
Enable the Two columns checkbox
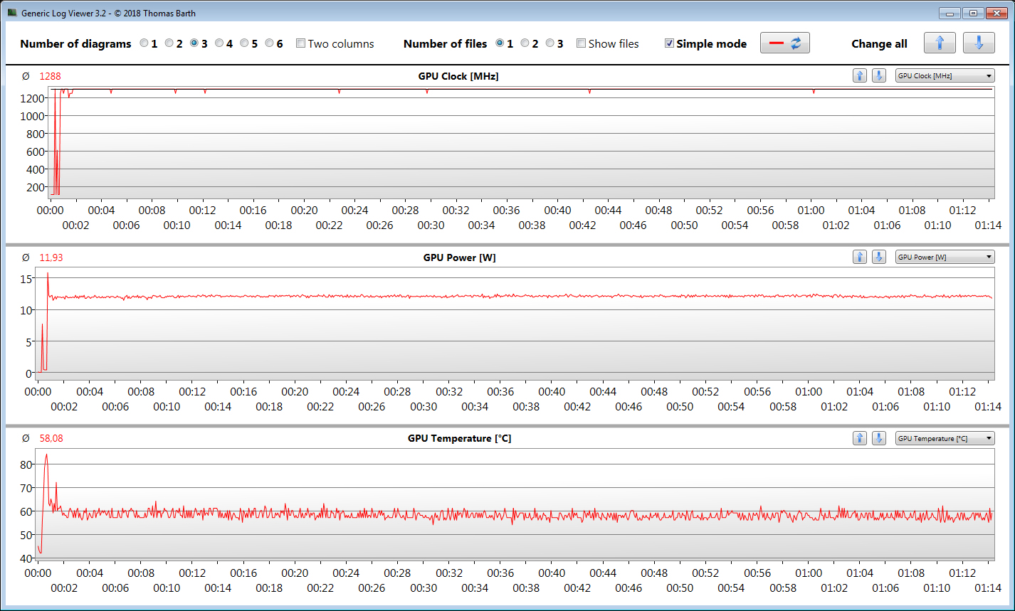[x=300, y=43]
